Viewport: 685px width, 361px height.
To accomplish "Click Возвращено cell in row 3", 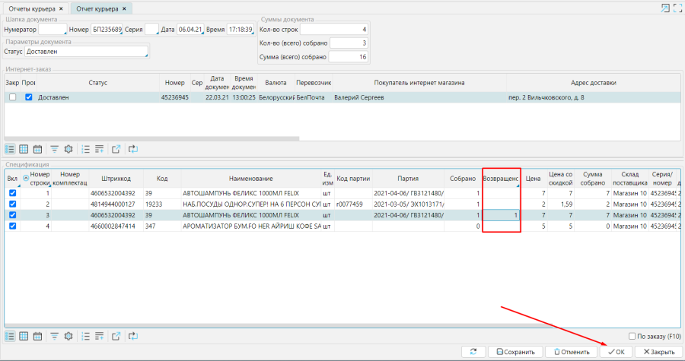I will pos(502,215).
